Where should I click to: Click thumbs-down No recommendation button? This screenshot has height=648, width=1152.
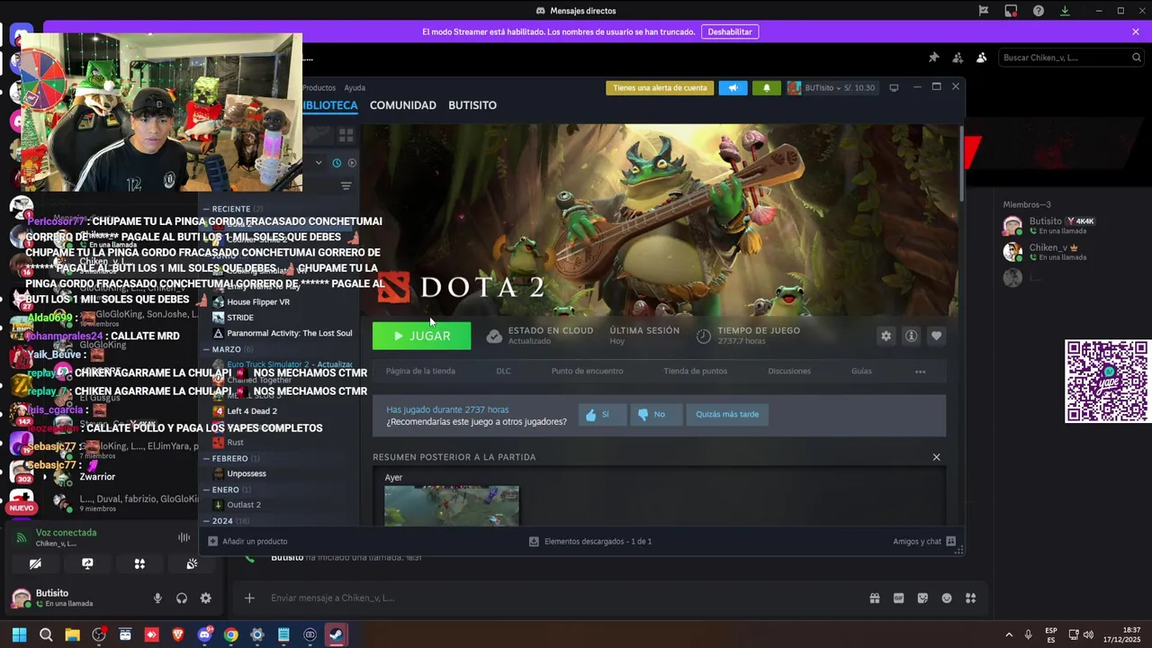pyautogui.click(x=656, y=414)
